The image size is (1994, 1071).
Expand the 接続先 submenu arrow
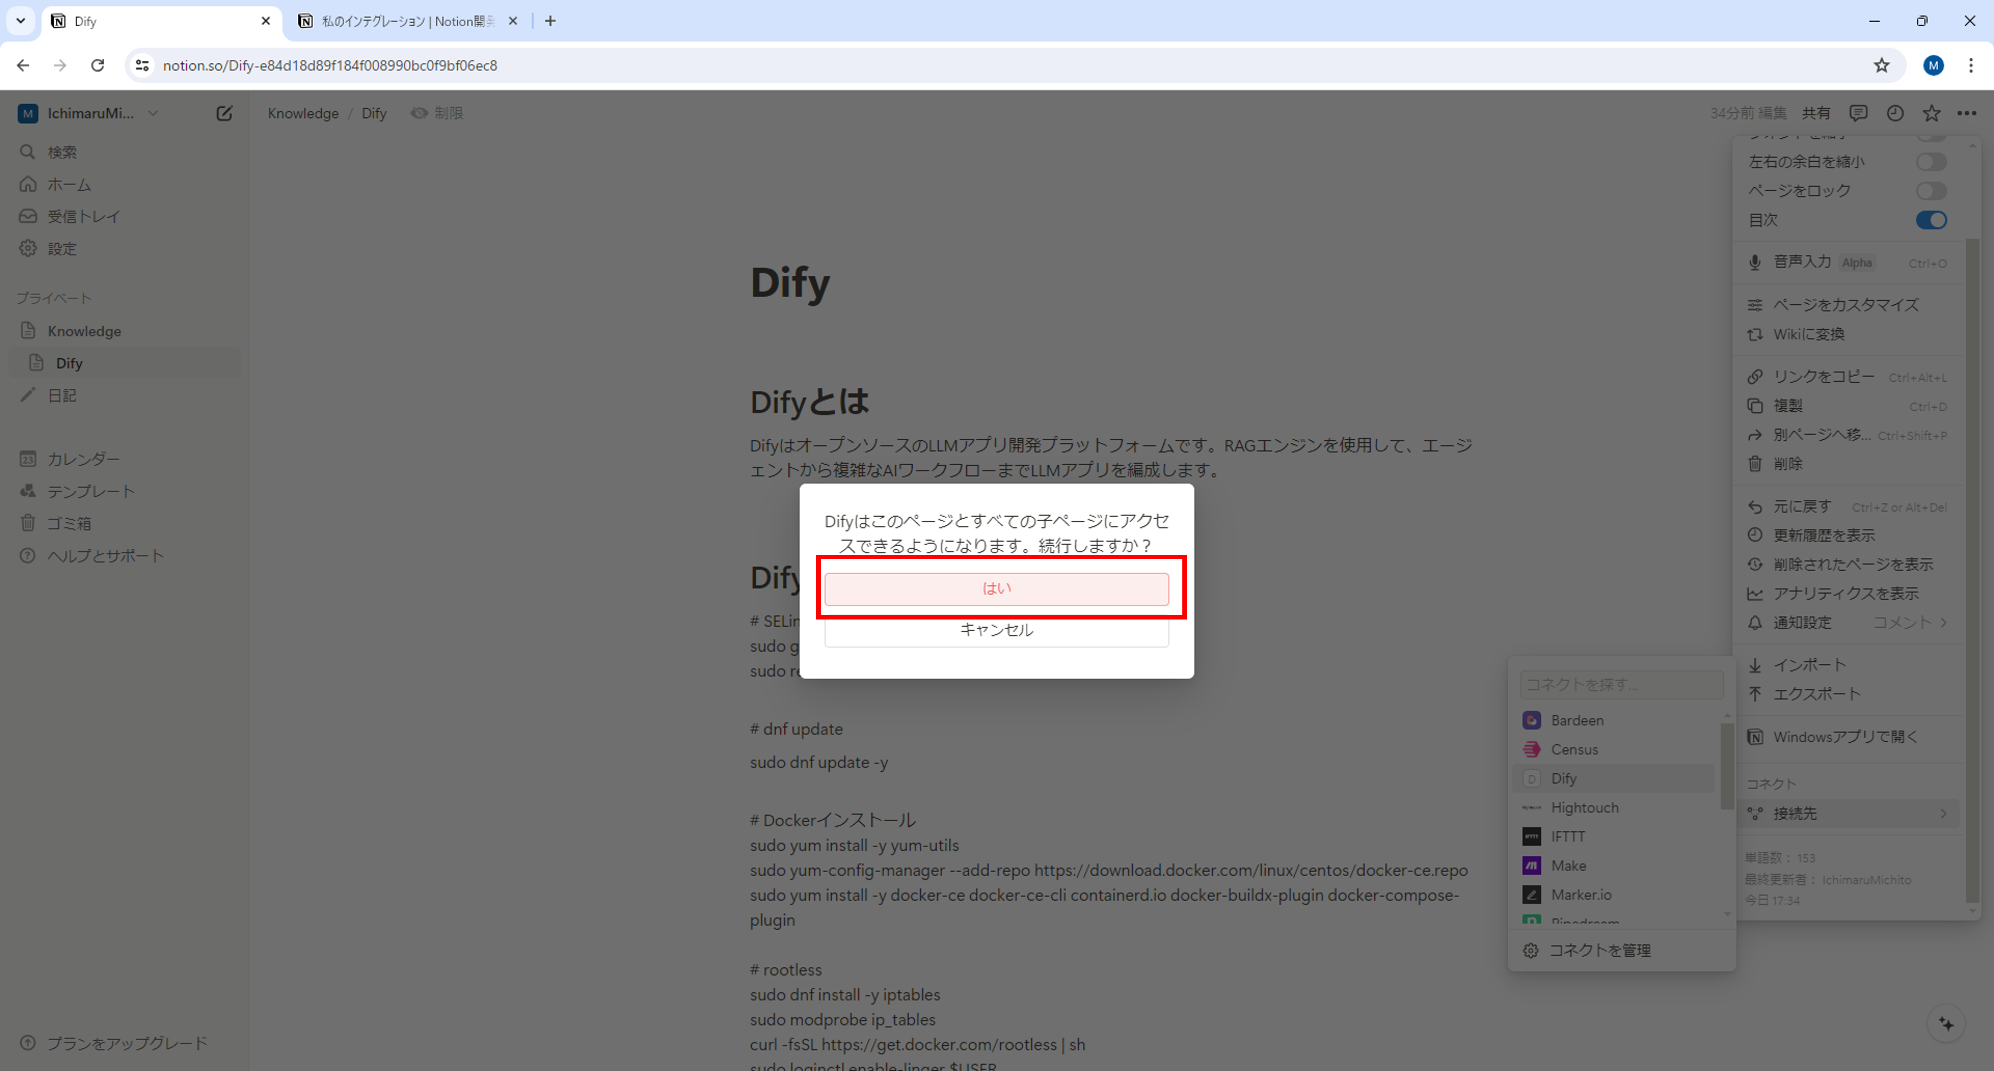pos(1943,813)
